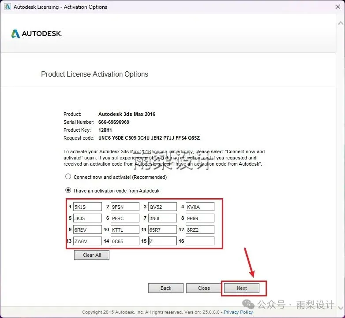
Task: Click activation code field 14 containing 0C65
Action: pos(125,241)
